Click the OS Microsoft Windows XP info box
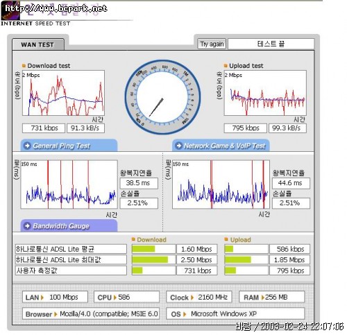 (x=235, y=313)
